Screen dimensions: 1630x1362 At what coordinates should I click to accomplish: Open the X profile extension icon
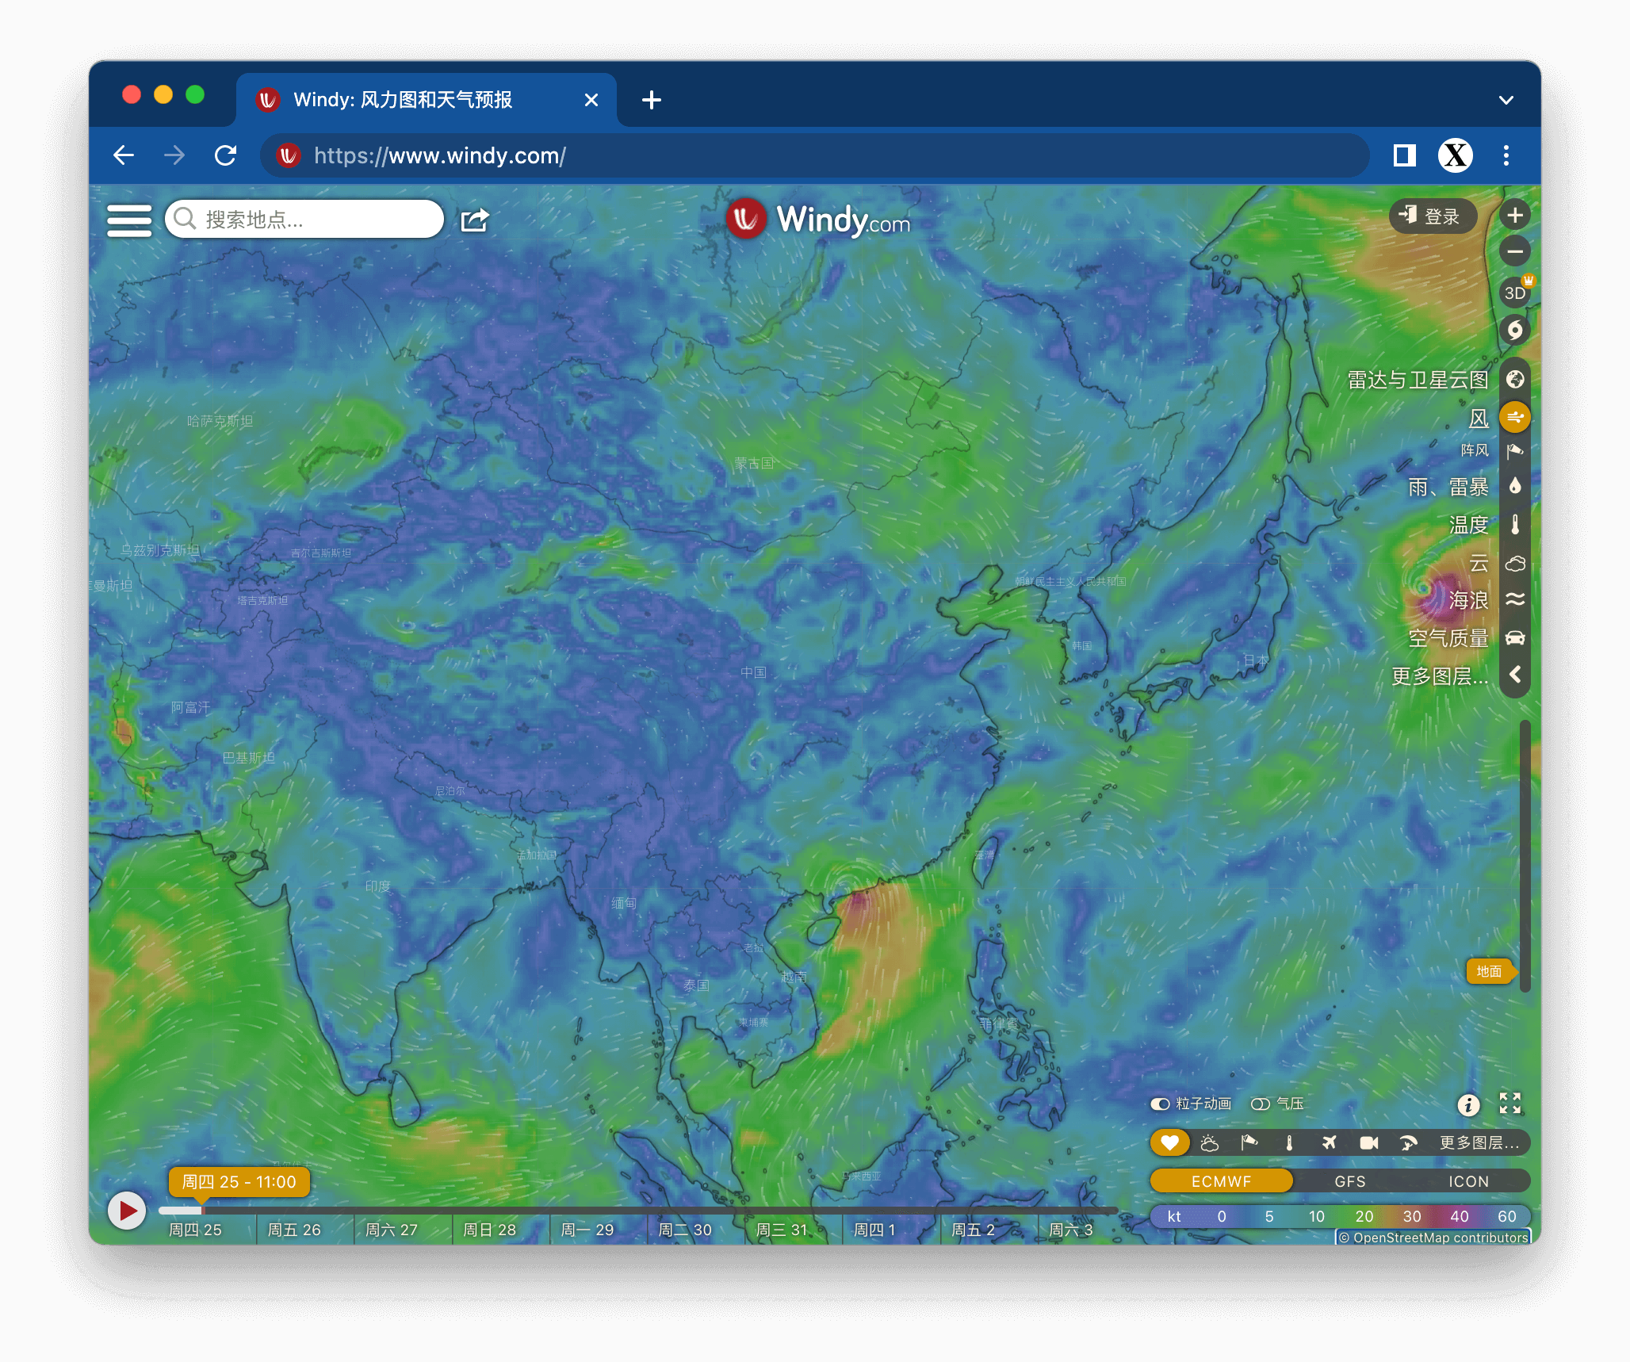click(x=1456, y=155)
